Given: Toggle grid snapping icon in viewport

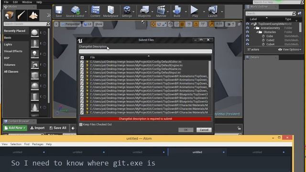Looking at the screenshot, I should (x=182, y=24).
